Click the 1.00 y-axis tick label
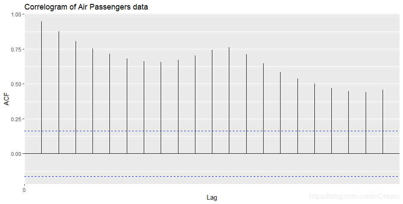The height and width of the screenshot is (204, 403). click(16, 15)
